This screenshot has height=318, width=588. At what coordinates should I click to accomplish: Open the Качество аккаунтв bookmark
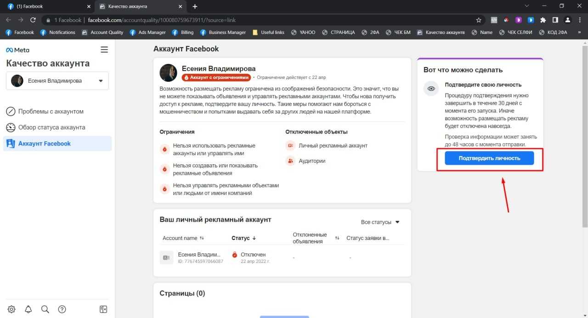(x=441, y=33)
